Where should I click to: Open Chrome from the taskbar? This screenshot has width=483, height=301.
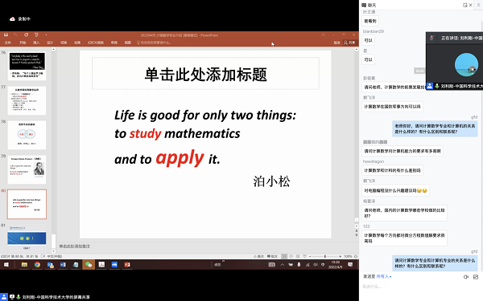pos(37,264)
